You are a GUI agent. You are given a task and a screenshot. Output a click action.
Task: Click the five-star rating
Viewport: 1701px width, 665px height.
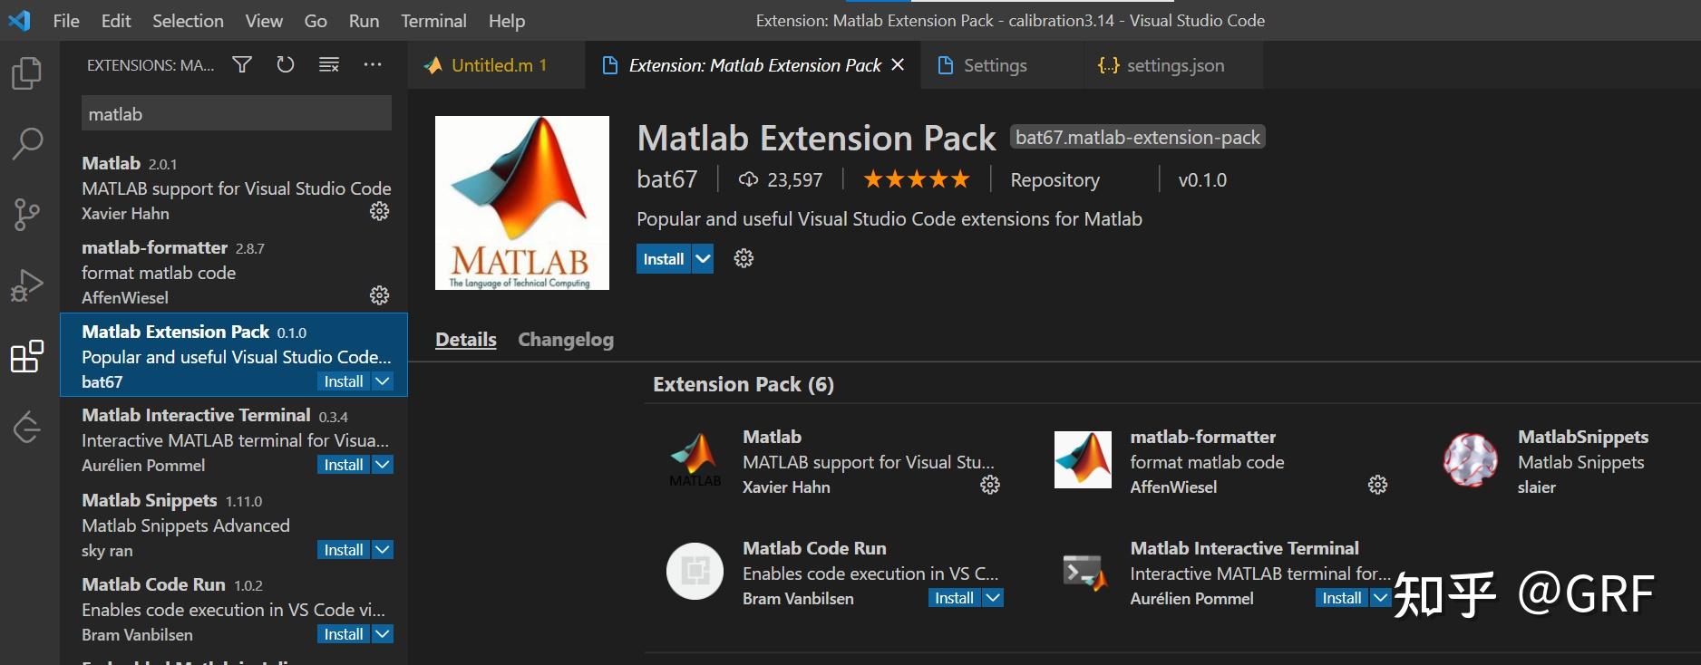(x=917, y=179)
